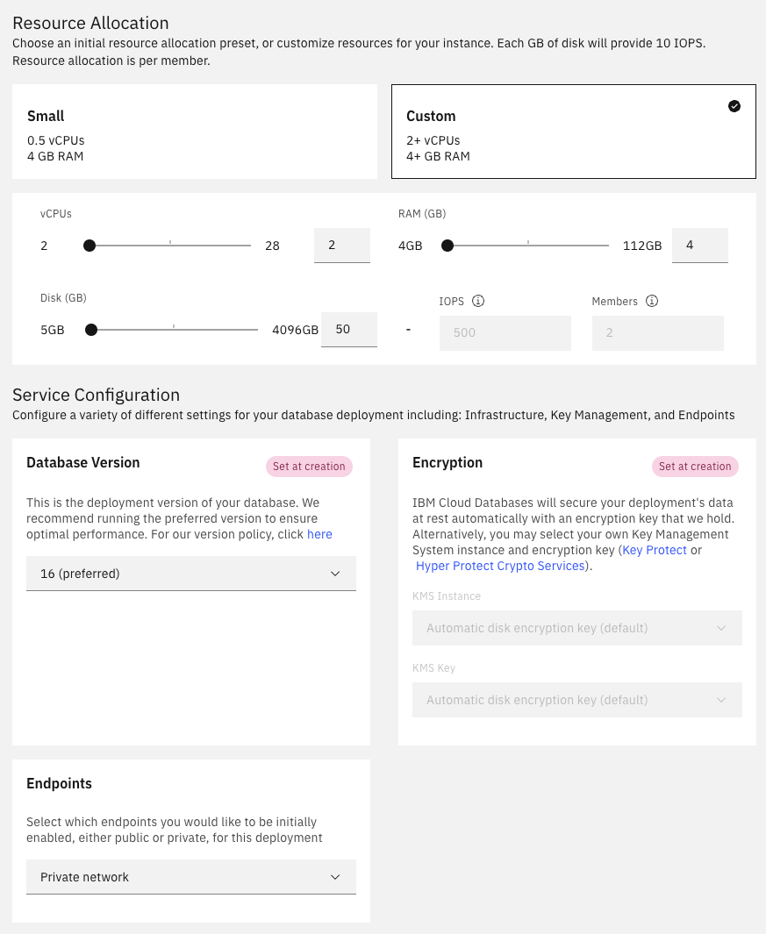Click the IOPS info icon
This screenshot has width=766, height=934.
point(478,301)
